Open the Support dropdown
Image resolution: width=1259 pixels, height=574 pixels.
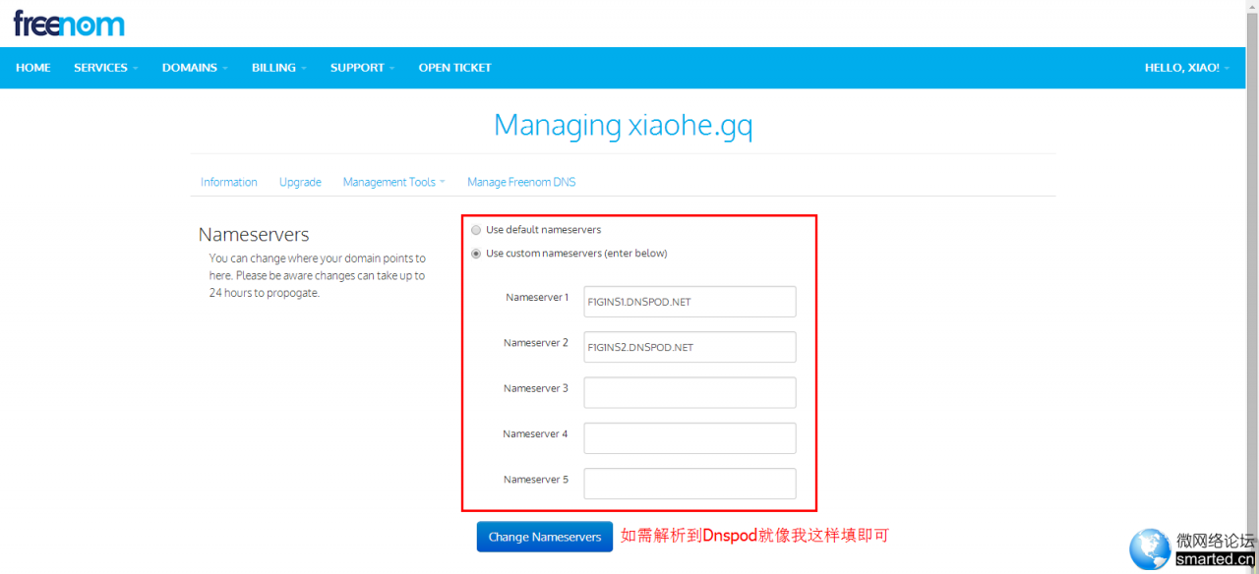pyautogui.click(x=362, y=68)
